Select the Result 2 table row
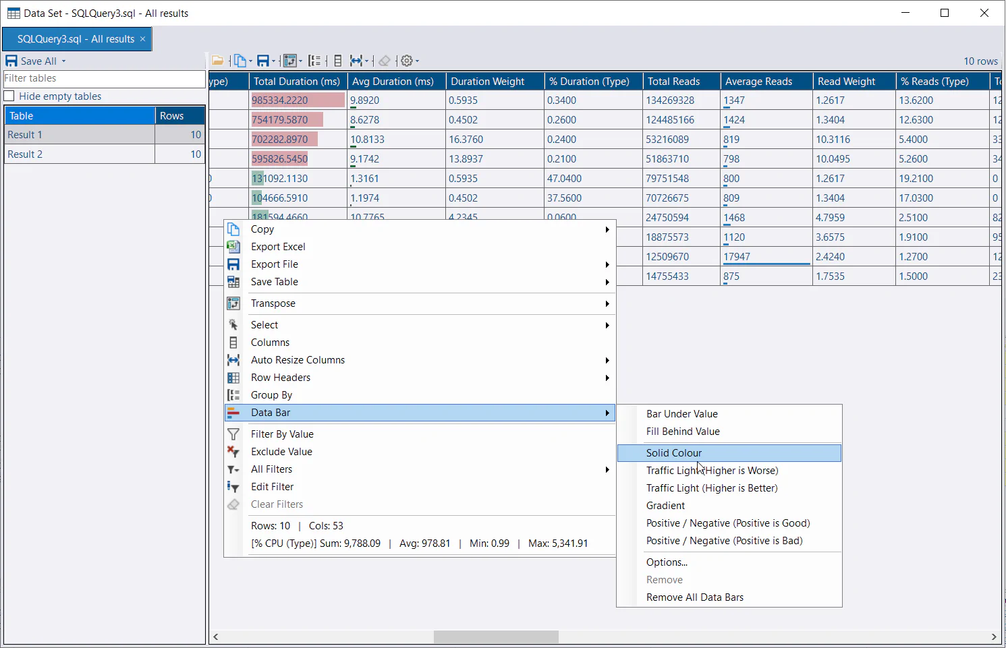1006x648 pixels. tap(105, 154)
